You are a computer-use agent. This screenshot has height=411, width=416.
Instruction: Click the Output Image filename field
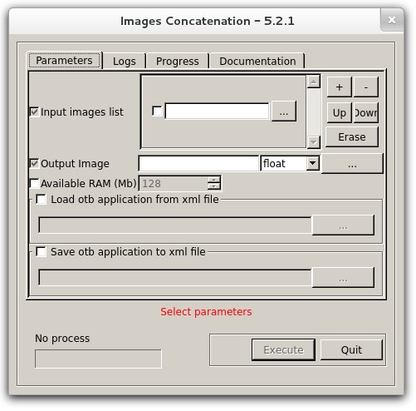pyautogui.click(x=198, y=164)
